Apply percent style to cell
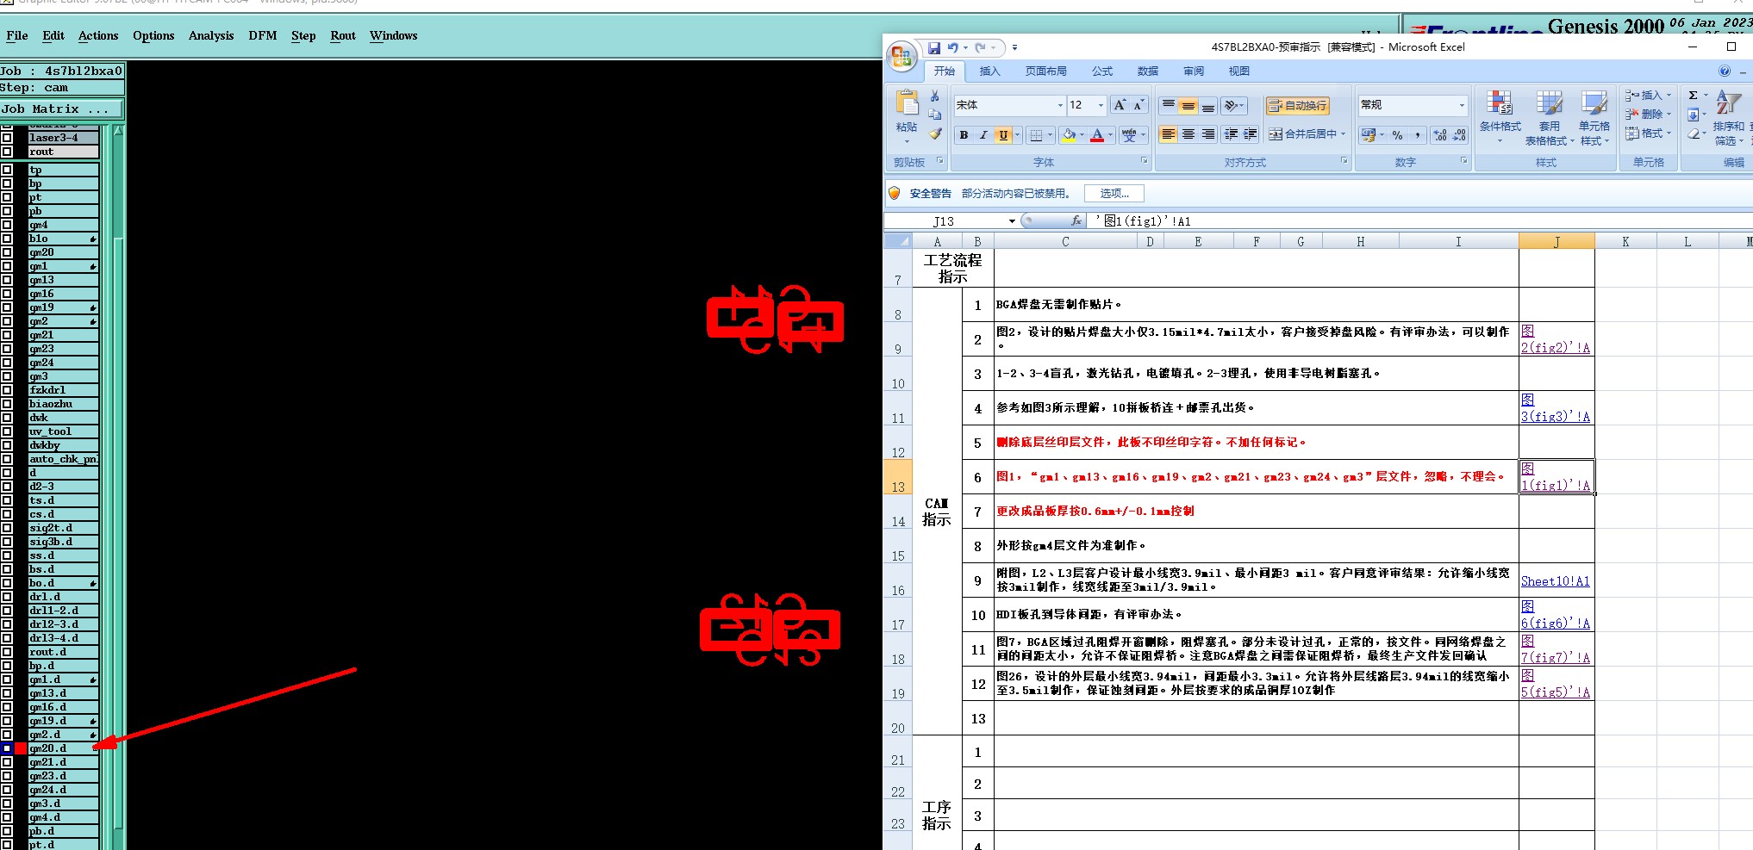Image resolution: width=1753 pixels, height=850 pixels. pos(1397,135)
